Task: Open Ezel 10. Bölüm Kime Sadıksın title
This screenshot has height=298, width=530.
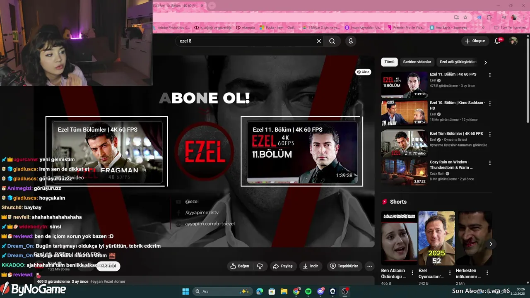Action: coord(457,106)
